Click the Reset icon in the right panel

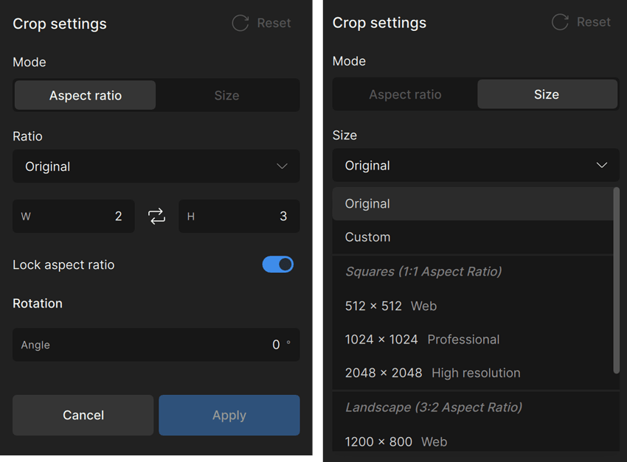559,22
